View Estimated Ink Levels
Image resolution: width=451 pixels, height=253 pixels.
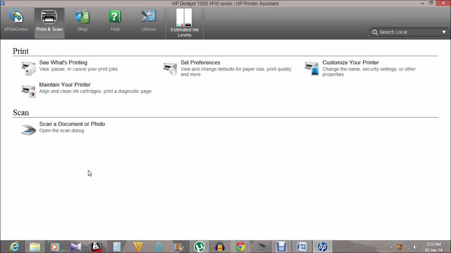(185, 23)
